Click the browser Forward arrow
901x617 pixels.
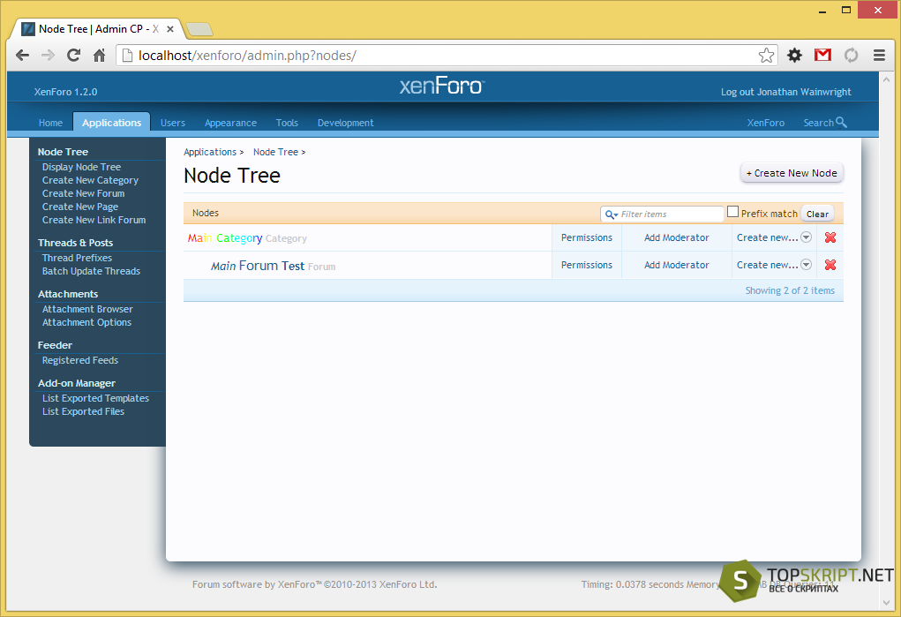(x=48, y=56)
